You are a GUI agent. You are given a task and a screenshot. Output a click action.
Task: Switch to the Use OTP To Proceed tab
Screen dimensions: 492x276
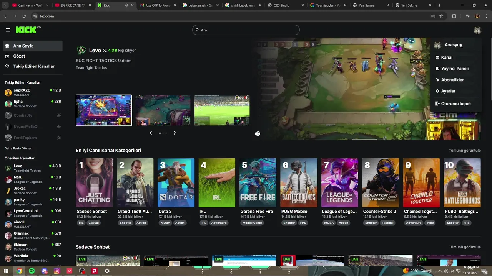(157, 5)
